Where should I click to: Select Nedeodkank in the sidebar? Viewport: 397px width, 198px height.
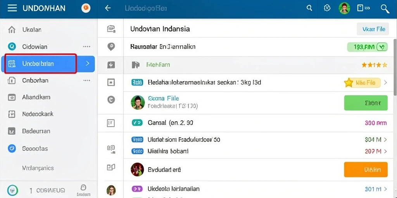(x=38, y=114)
